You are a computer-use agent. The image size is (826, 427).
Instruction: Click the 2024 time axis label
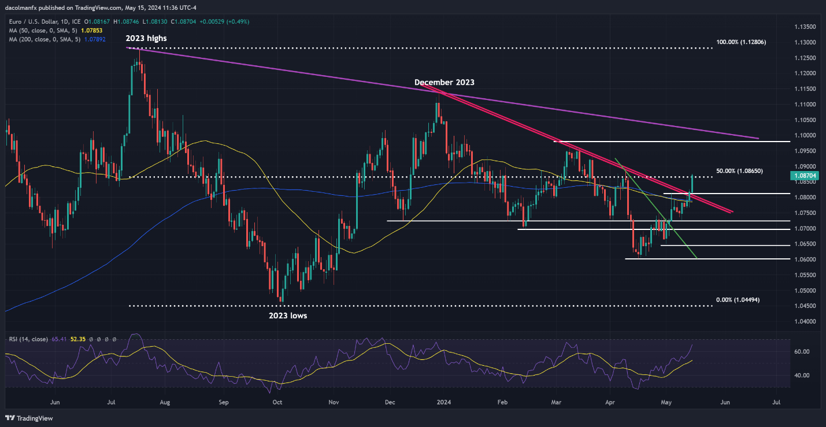pos(444,401)
